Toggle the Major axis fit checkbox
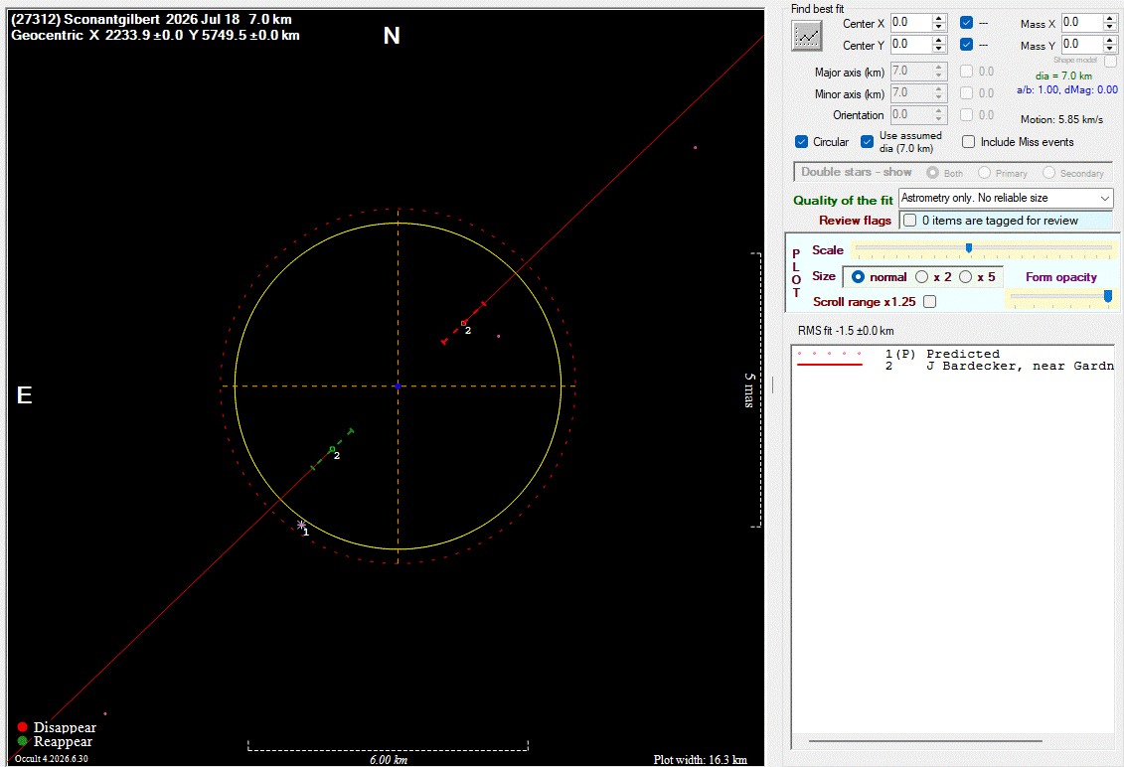This screenshot has height=767, width=1124. click(966, 71)
